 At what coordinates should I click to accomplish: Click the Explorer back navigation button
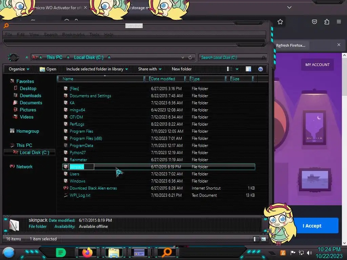13,58
